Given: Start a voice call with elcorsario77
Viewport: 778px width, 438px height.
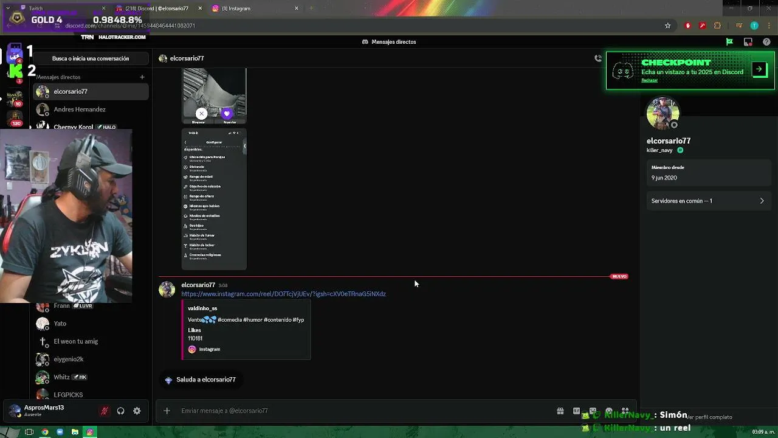Looking at the screenshot, I should 598,58.
